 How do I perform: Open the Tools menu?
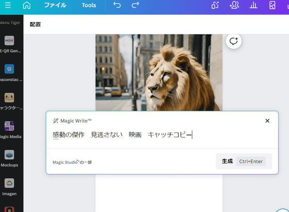[89, 6]
